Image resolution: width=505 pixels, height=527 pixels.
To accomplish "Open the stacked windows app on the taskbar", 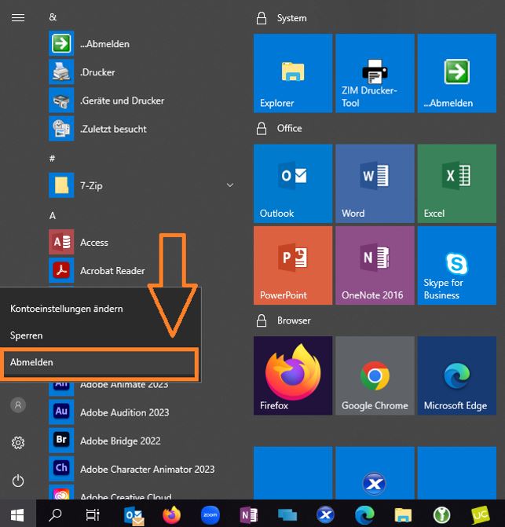I will pos(287,514).
